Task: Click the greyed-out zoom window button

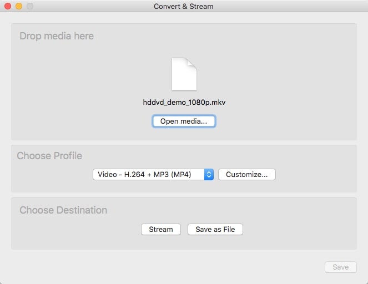Action: (30, 6)
